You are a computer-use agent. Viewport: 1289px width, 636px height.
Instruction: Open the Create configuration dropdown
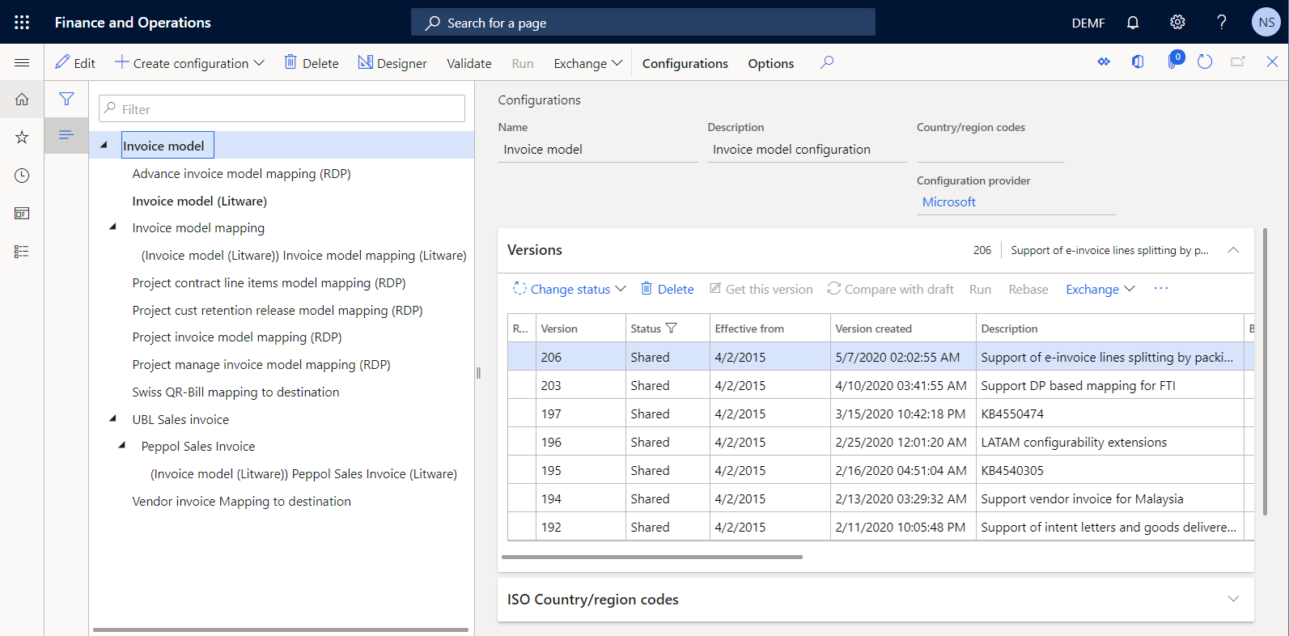pos(190,63)
